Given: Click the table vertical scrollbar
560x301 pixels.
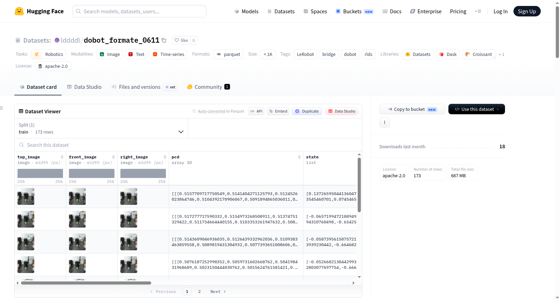Looking at the screenshot, I should pyautogui.click(x=359, y=185).
